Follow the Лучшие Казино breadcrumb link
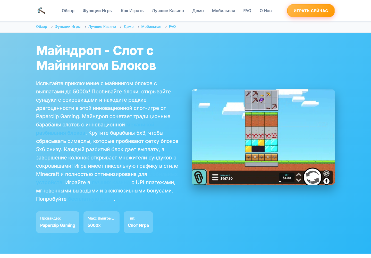The height and width of the screenshot is (258, 371). click(102, 27)
